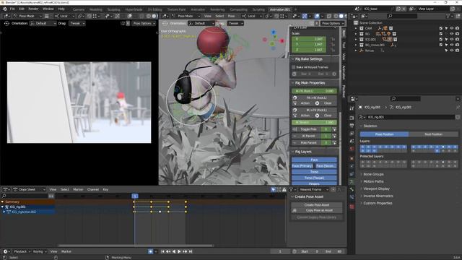Open the Window menu
The width and height of the screenshot is (462, 260).
click(x=48, y=9)
